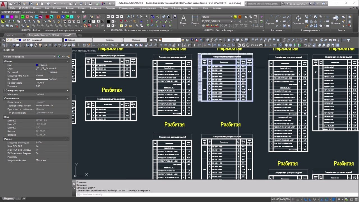Open the PS_TICK_EXTLINES dimension style dropdown
The height and width of the screenshot is (202, 359).
pyautogui.click(x=217, y=21)
